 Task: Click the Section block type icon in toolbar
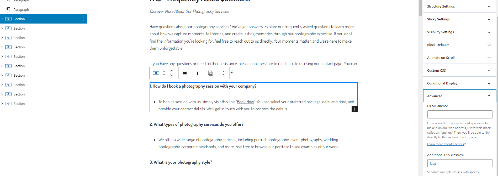coord(156,73)
